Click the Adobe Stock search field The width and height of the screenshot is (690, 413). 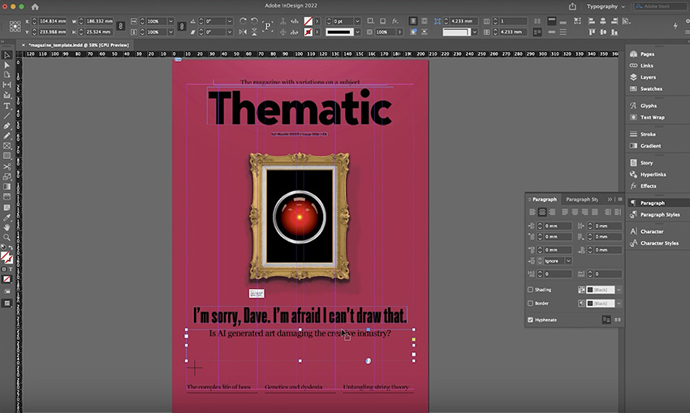tap(658, 6)
